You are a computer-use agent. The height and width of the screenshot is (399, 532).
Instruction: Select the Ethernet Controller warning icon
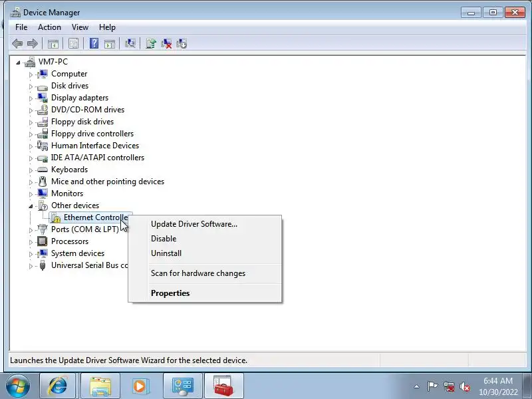56,217
